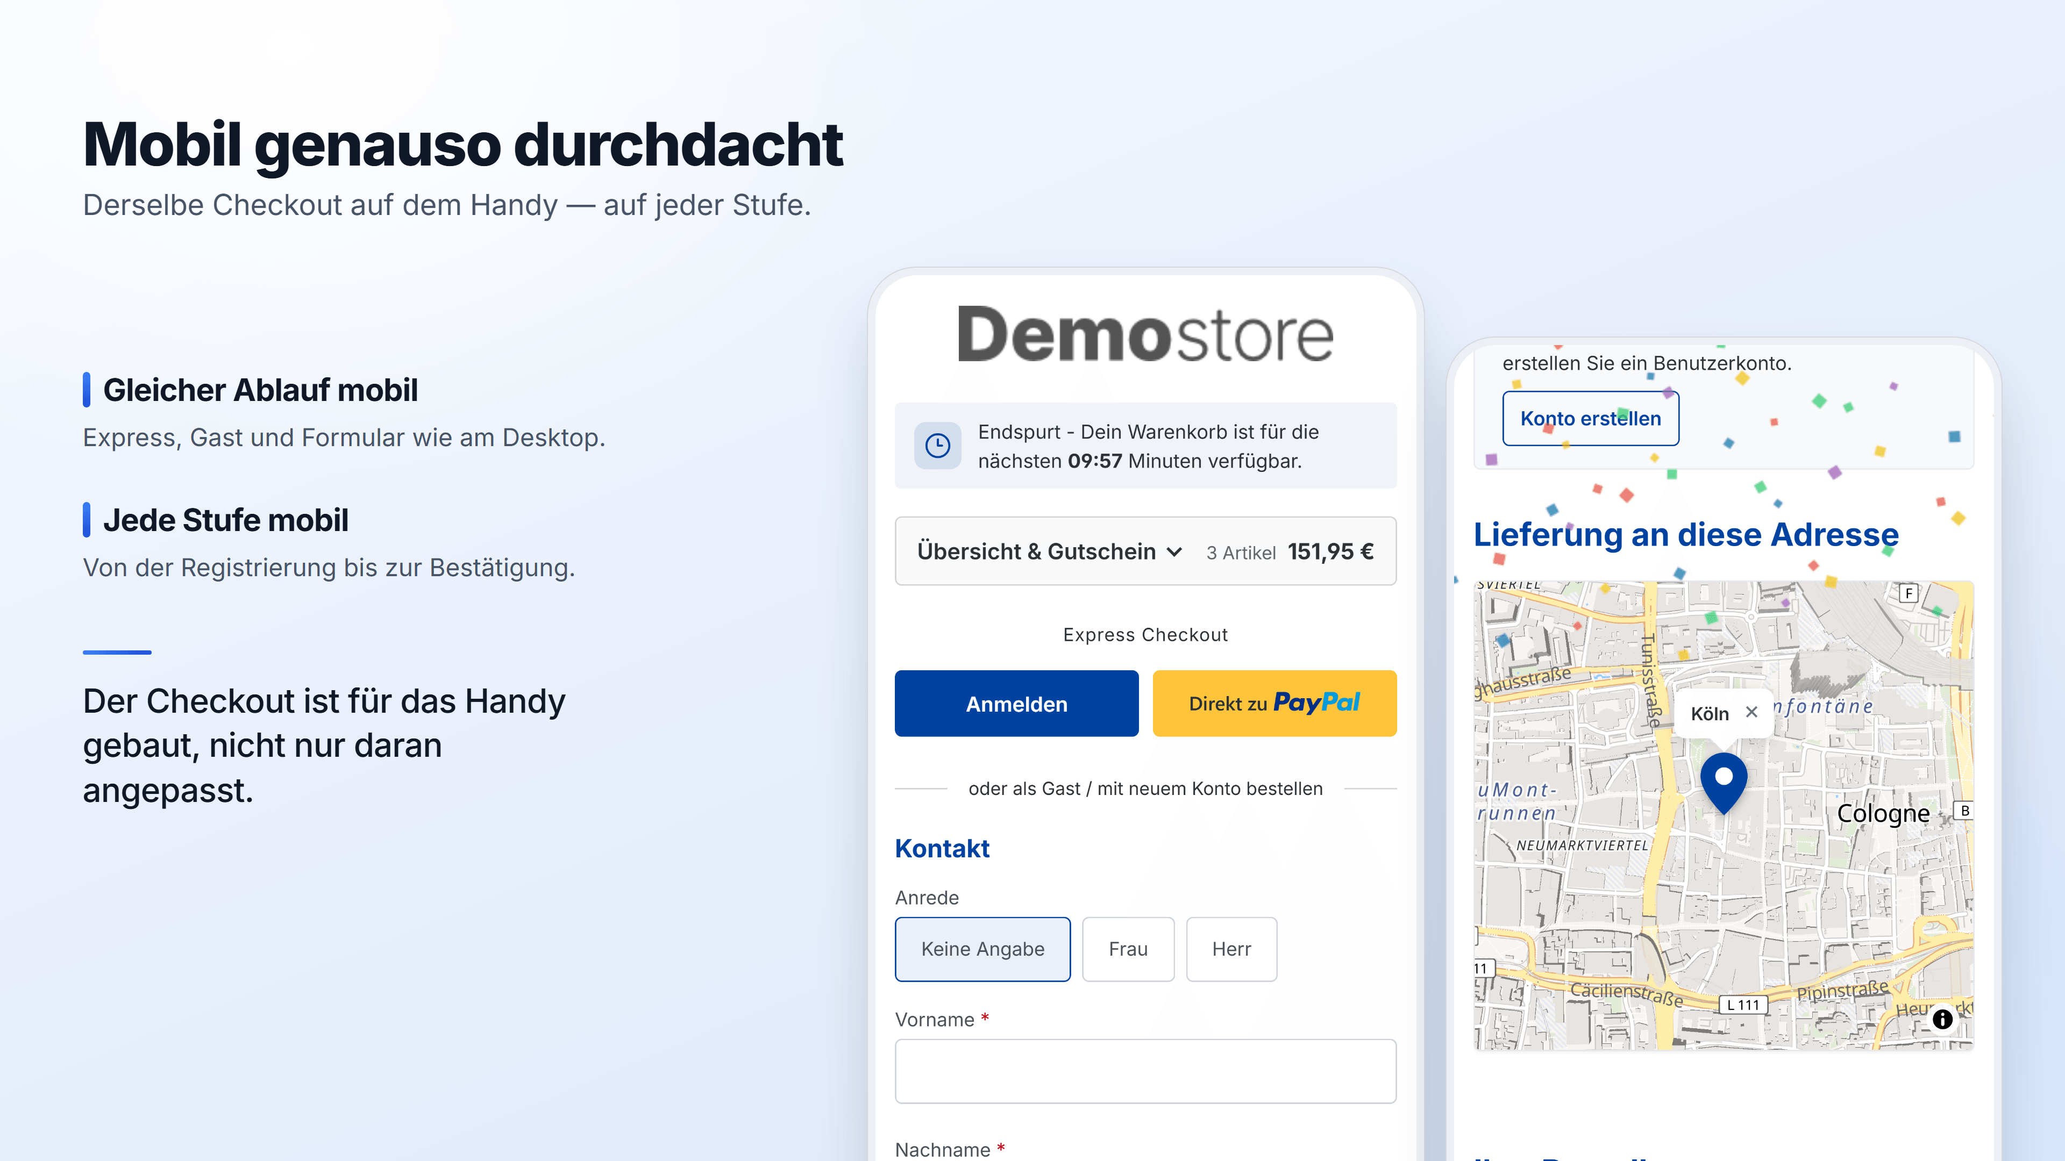Screen dimensions: 2065x1161
Task: Close the Köln map popup
Action: pos(1751,712)
